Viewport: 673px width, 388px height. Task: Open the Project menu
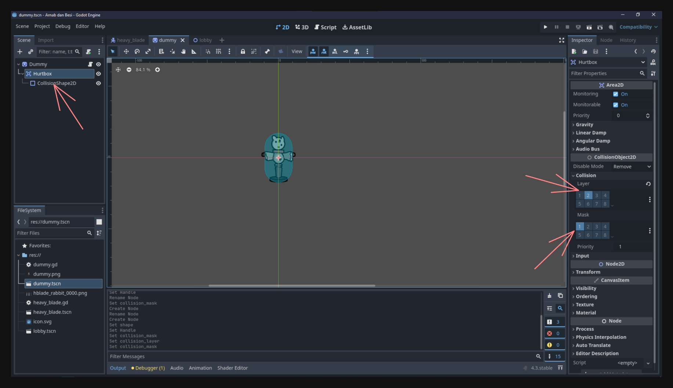click(x=42, y=26)
